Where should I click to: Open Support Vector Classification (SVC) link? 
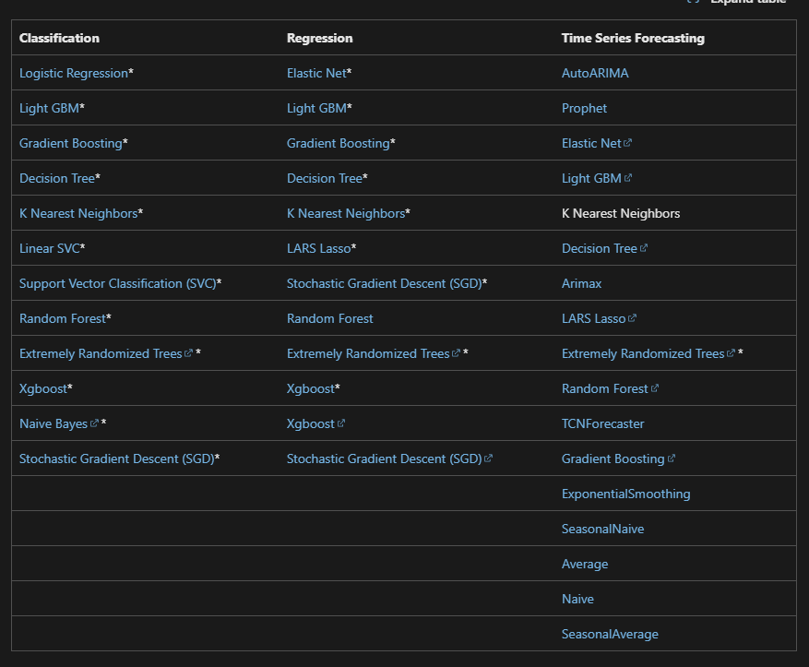tap(118, 284)
